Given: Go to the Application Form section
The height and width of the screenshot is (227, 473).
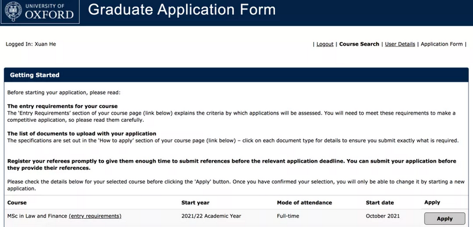Looking at the screenshot, I should [x=442, y=44].
